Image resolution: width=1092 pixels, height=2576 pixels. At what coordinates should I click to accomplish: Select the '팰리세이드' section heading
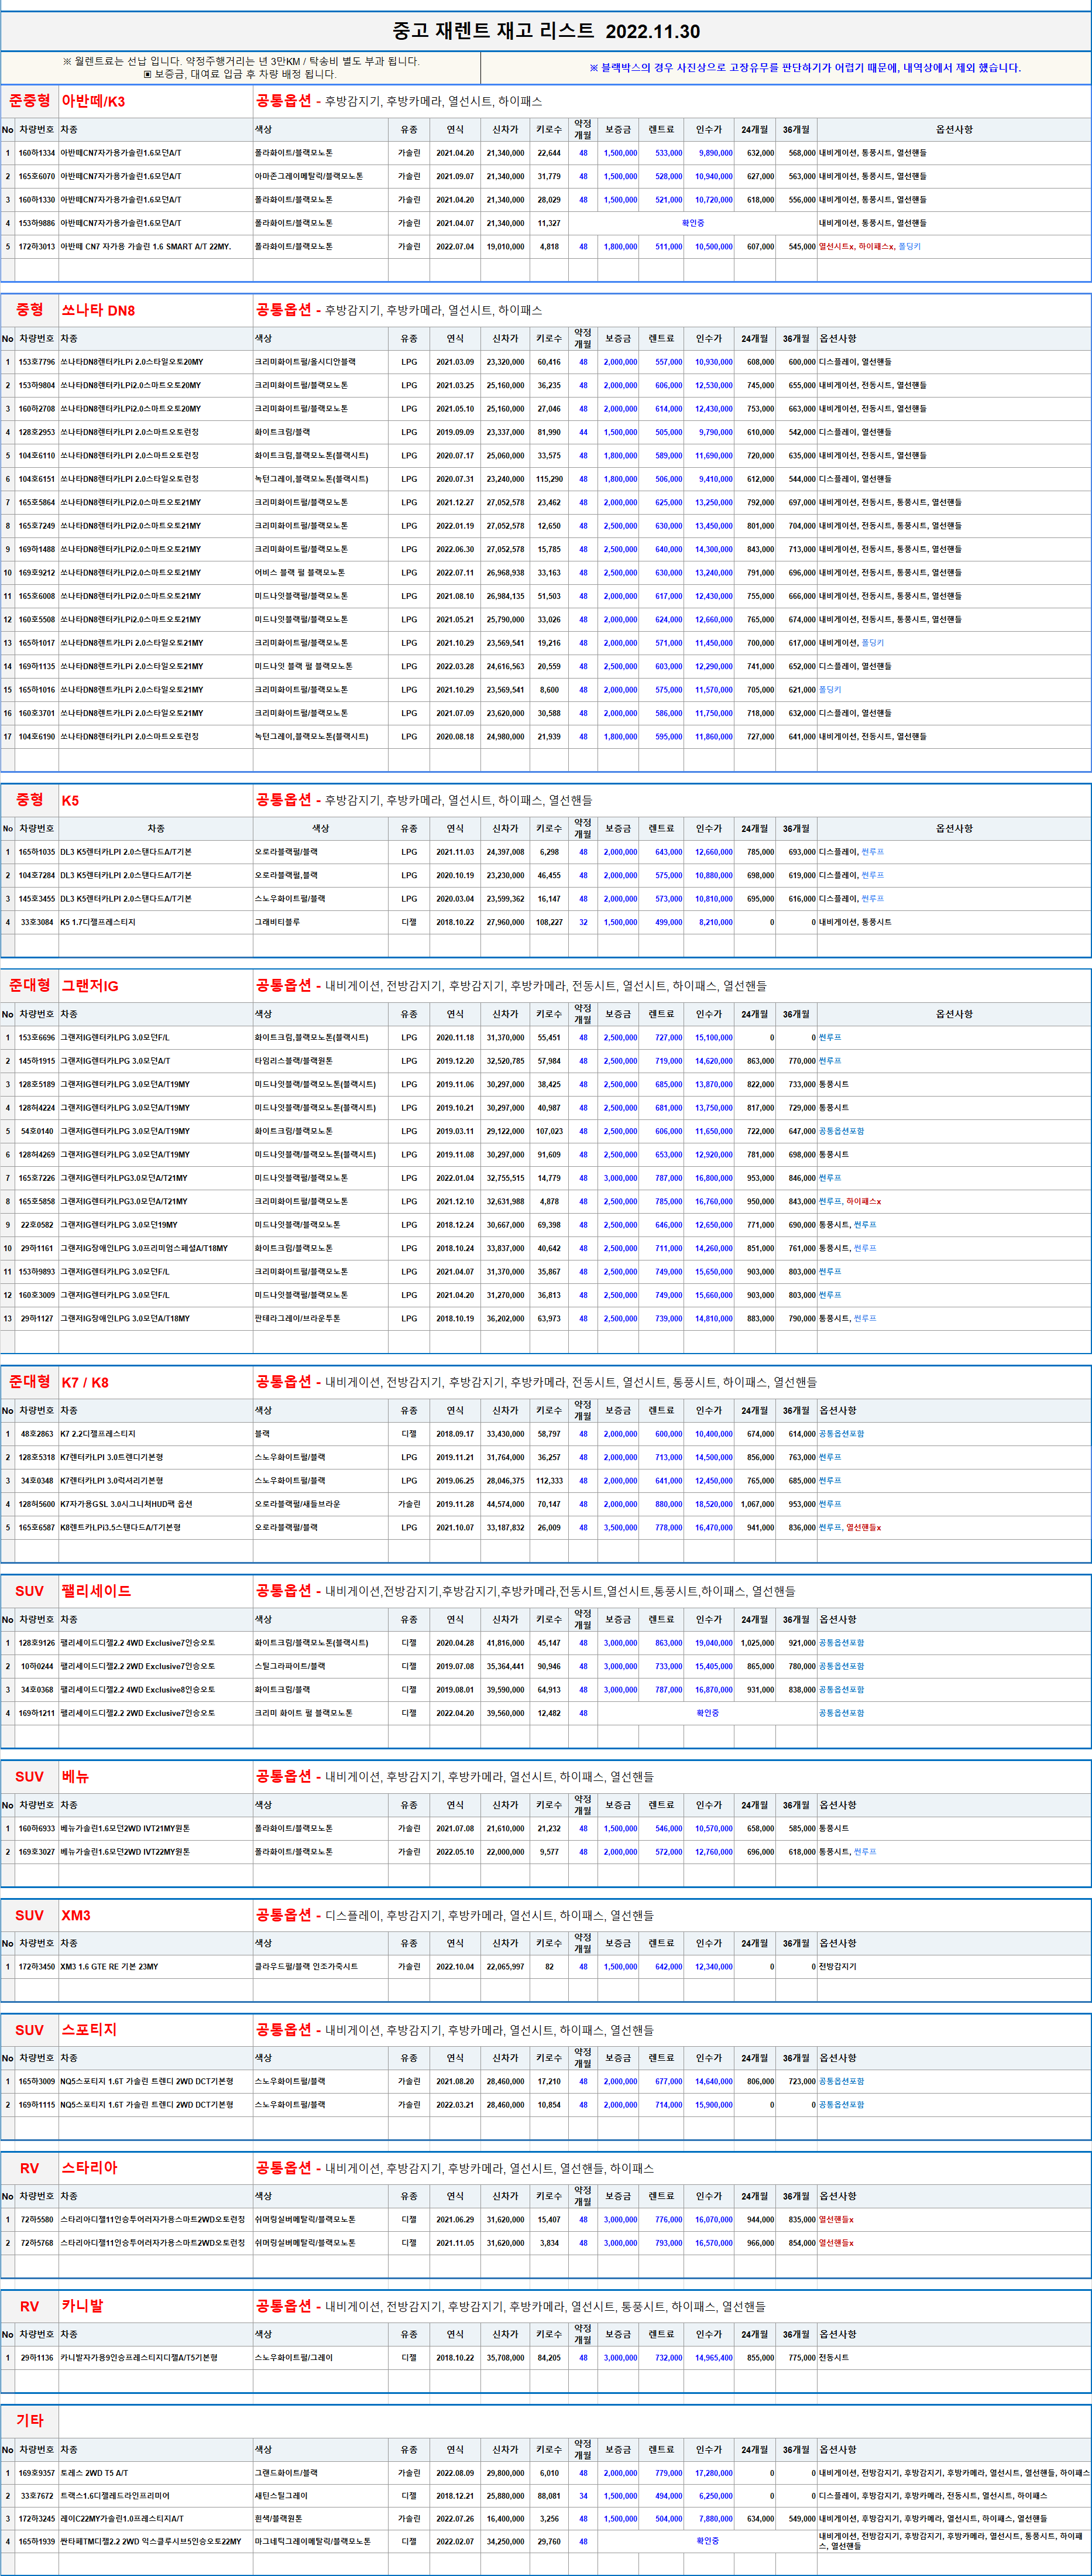point(96,1592)
